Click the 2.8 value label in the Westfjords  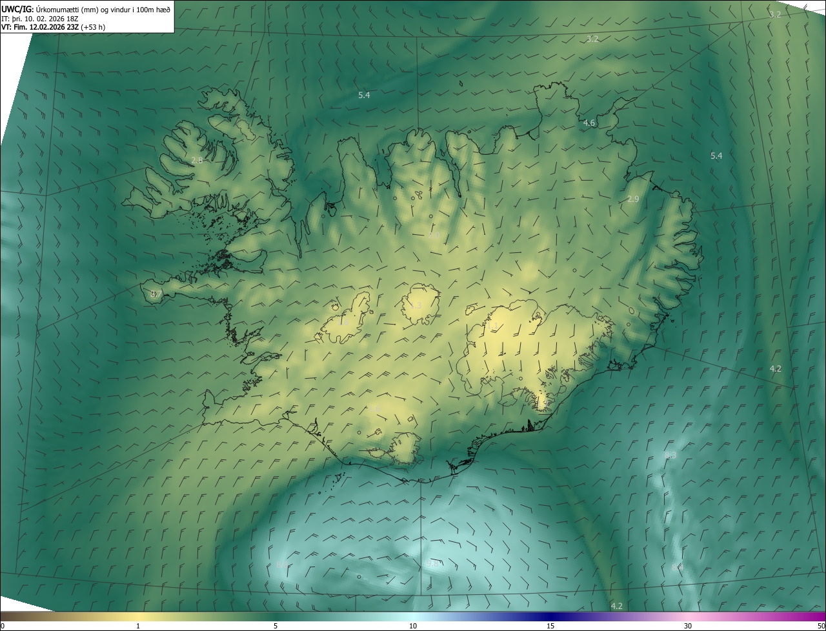coord(197,160)
